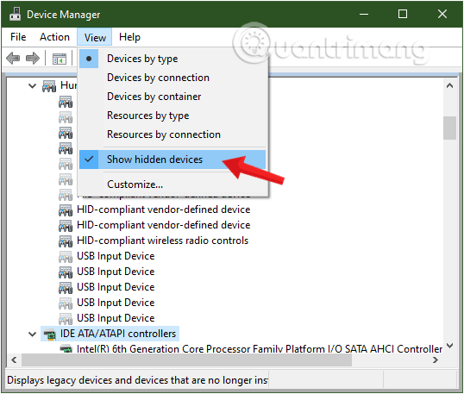Screen dimensions: 464x394
Task: Click the Human Interface Devices category icon
Action: pyautogui.click(x=49, y=85)
